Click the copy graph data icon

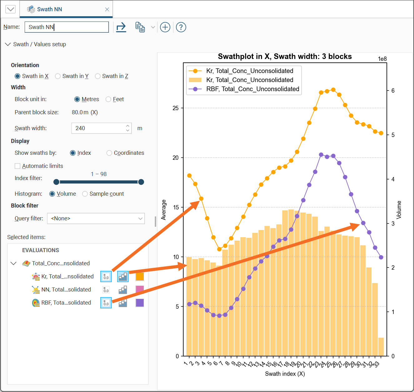(140, 27)
